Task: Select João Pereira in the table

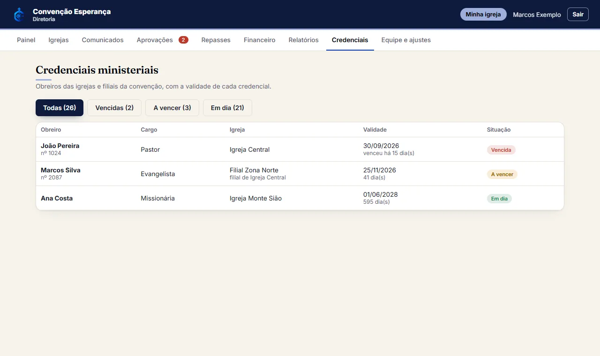Action: (60, 146)
